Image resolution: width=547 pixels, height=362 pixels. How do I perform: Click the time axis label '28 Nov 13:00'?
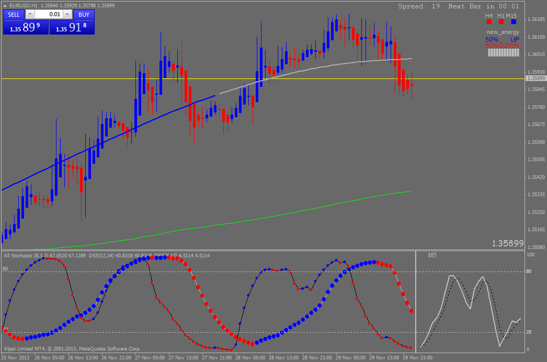(x=283, y=357)
